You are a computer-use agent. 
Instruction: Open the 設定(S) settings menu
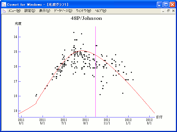tap(30, 11)
